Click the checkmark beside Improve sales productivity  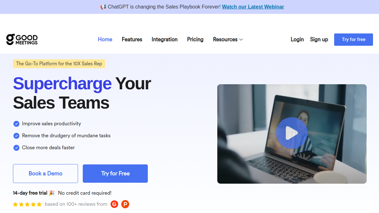click(x=16, y=124)
